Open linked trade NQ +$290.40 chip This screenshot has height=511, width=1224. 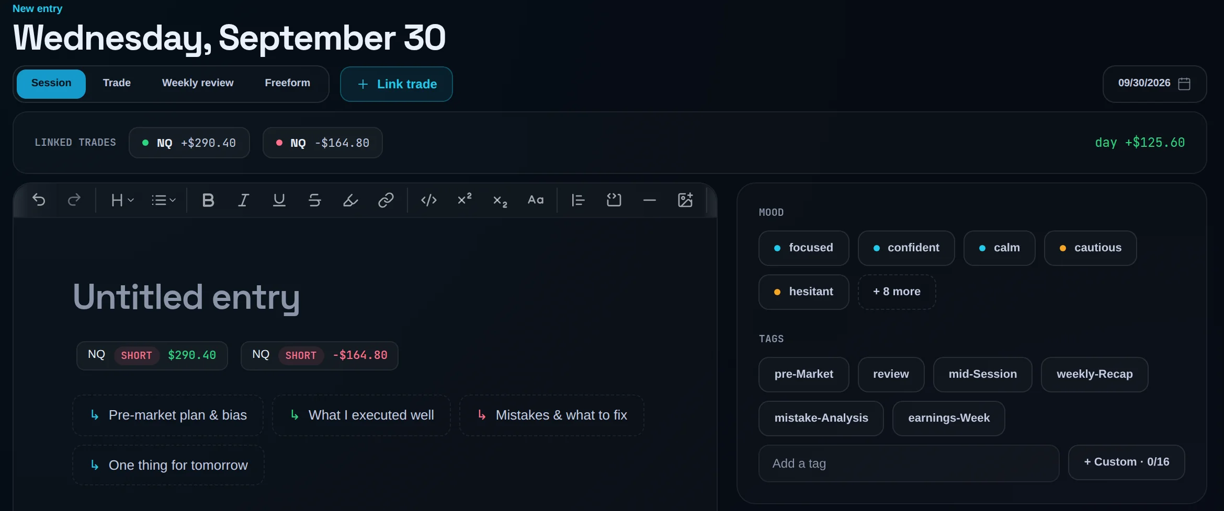[x=189, y=143]
